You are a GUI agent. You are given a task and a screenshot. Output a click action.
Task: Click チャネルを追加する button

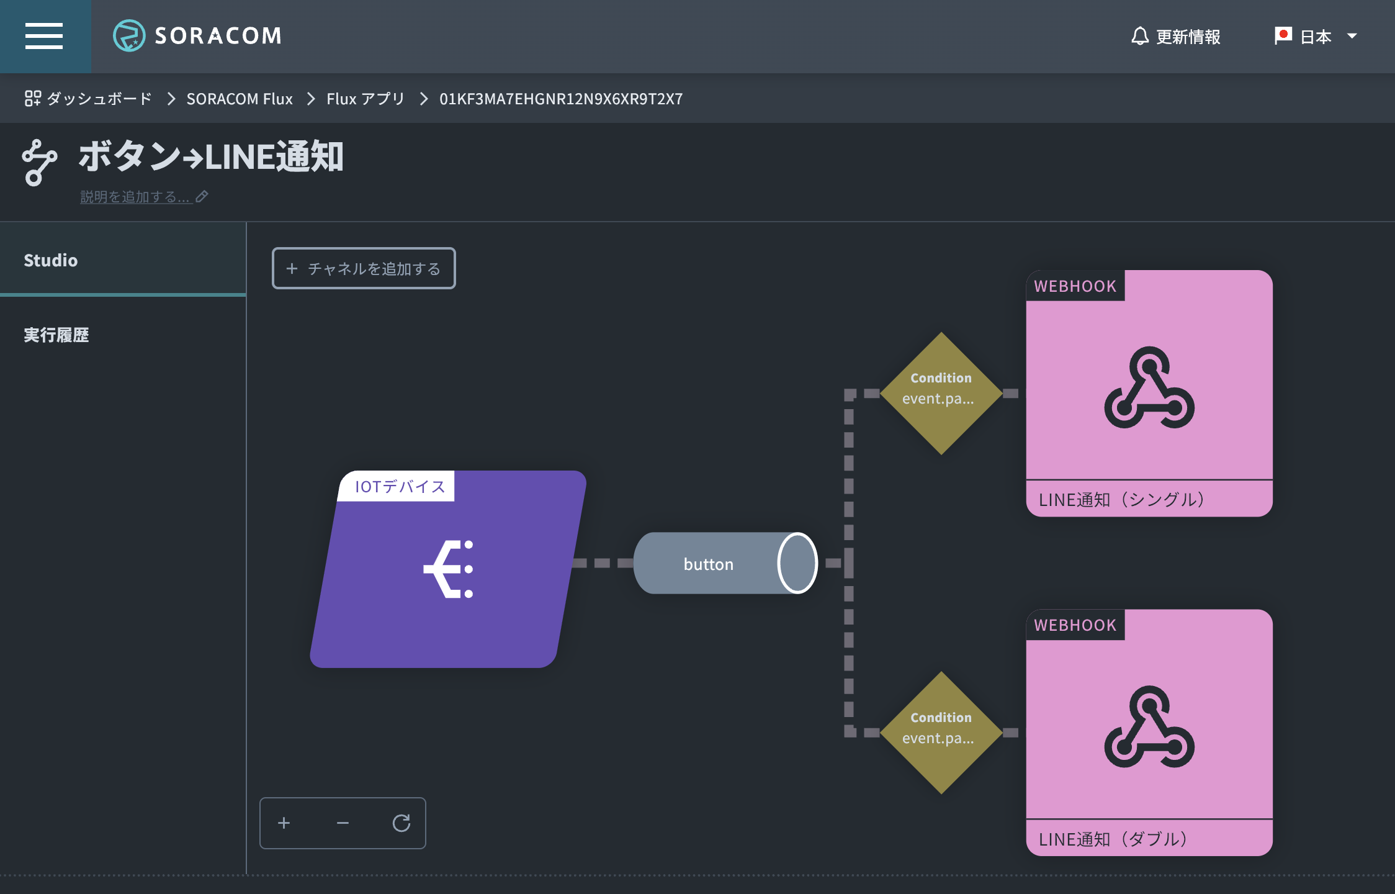(x=364, y=268)
